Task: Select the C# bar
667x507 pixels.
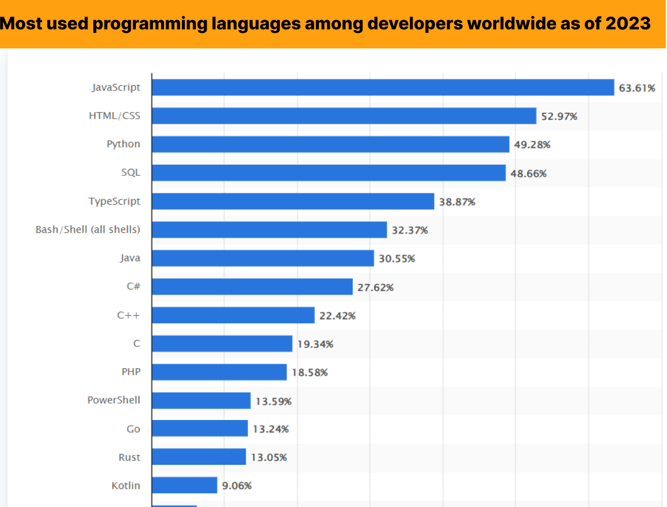Action: [x=252, y=286]
